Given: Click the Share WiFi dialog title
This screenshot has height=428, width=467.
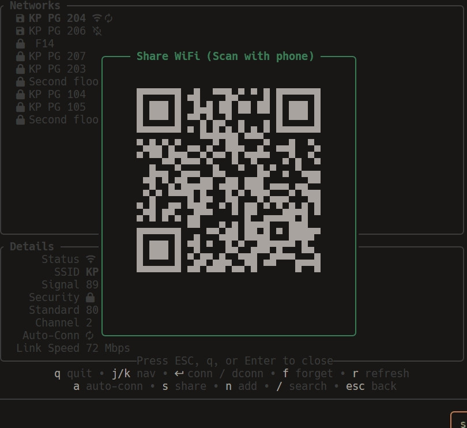Looking at the screenshot, I should [225, 56].
